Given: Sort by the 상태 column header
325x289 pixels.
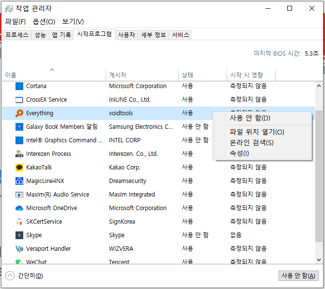Looking at the screenshot, I should pyautogui.click(x=203, y=75).
